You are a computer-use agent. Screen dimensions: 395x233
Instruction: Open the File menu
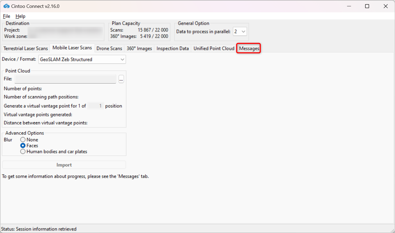(x=7, y=16)
